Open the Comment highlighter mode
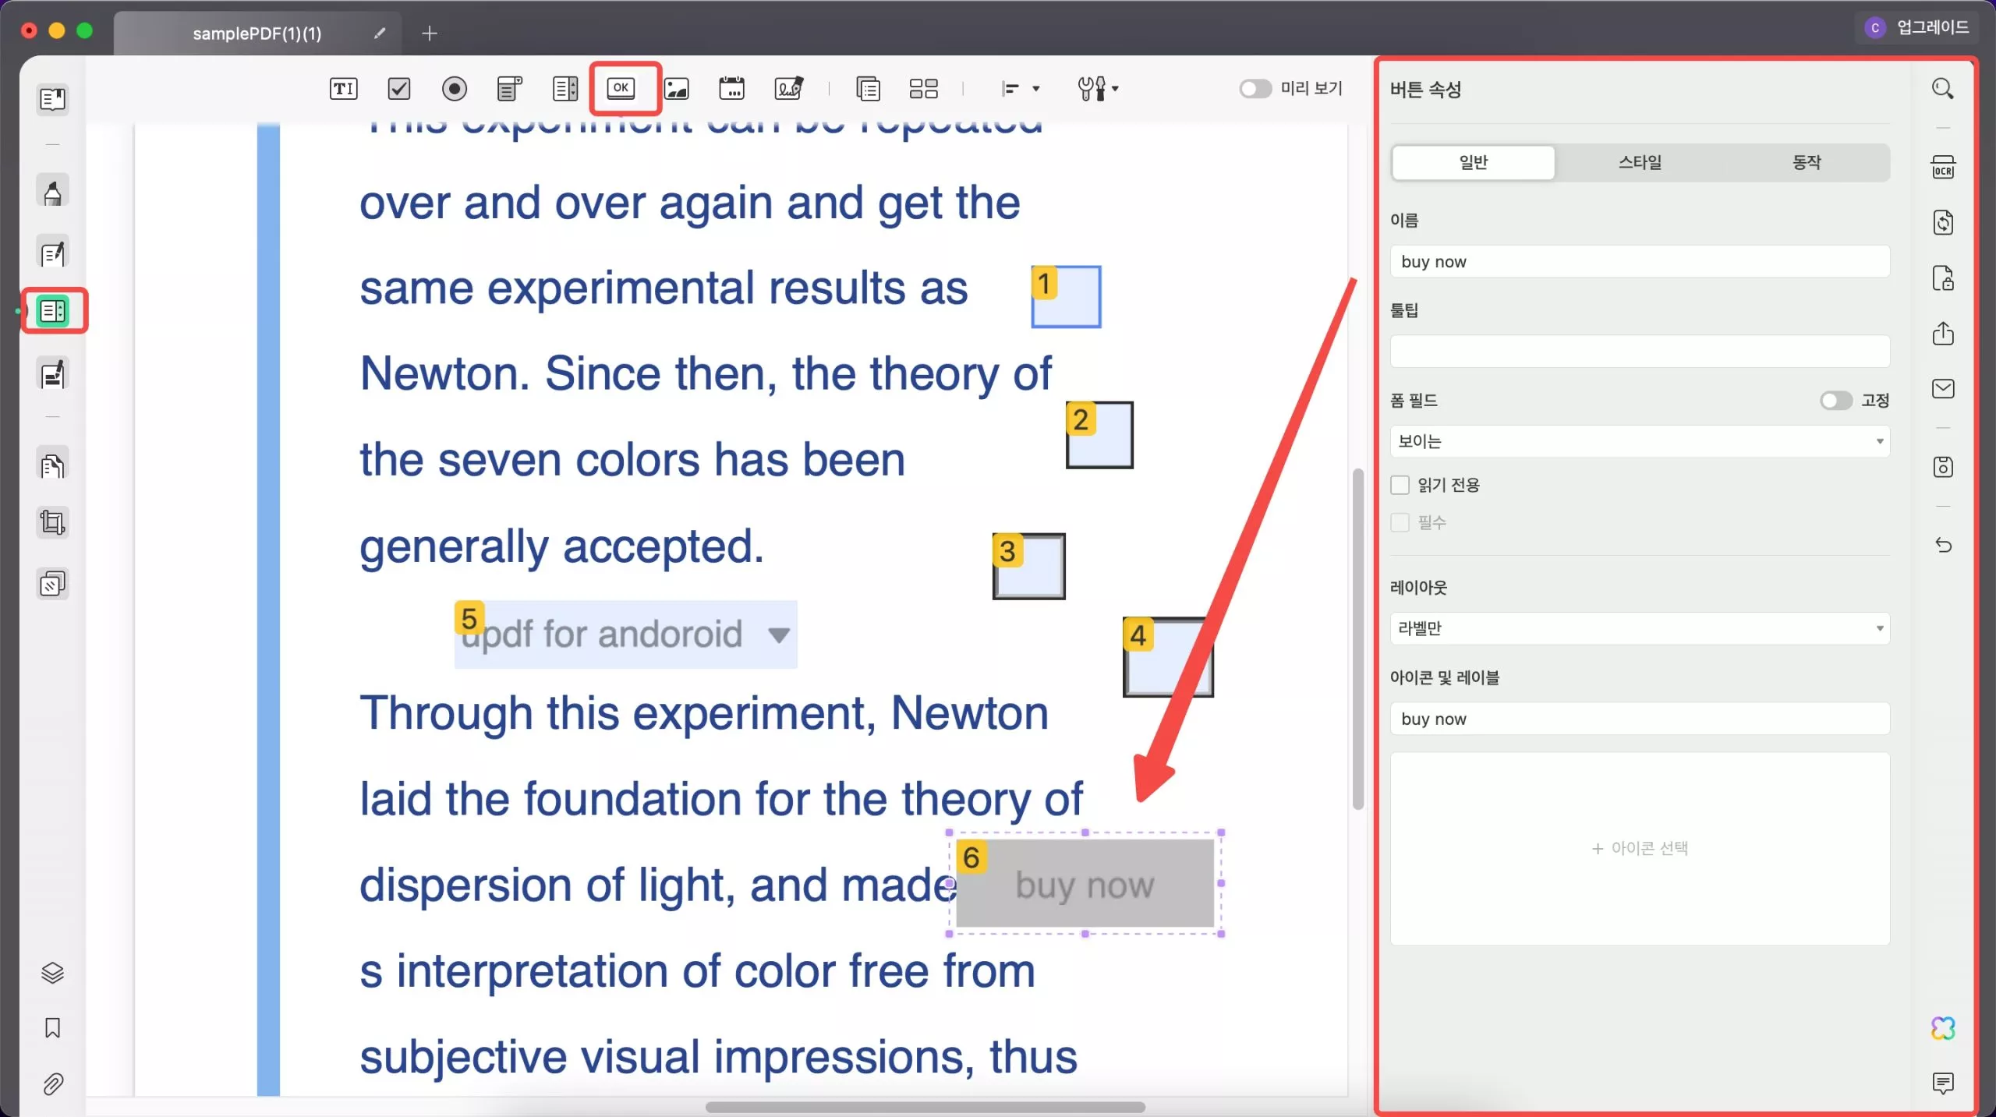Viewport: 1996px width, 1117px height. (53, 191)
